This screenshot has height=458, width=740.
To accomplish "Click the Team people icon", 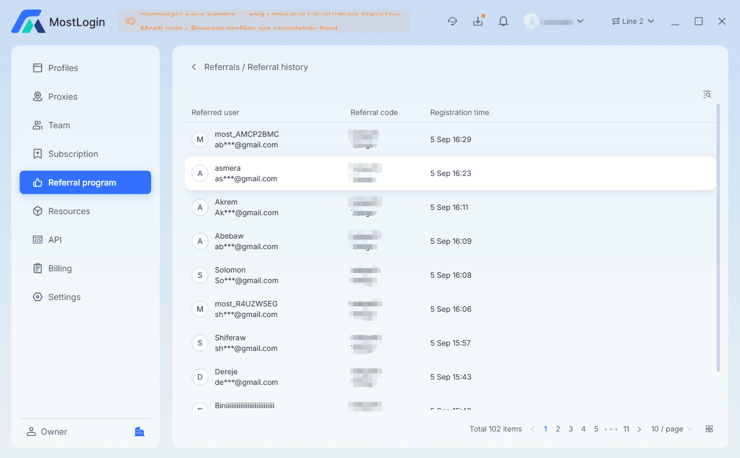I will [38, 125].
